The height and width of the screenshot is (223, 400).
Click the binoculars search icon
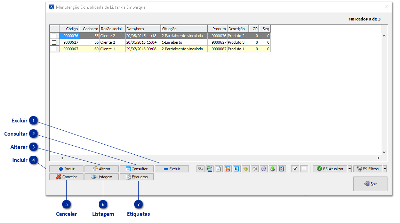coord(200,169)
